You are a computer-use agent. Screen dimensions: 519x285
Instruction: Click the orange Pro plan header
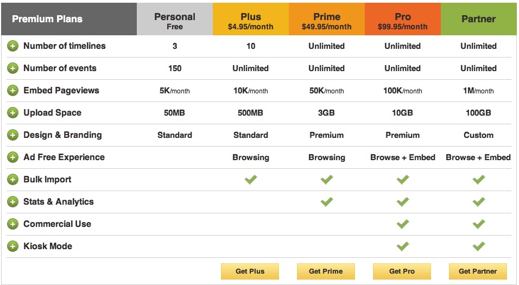tap(403, 20)
